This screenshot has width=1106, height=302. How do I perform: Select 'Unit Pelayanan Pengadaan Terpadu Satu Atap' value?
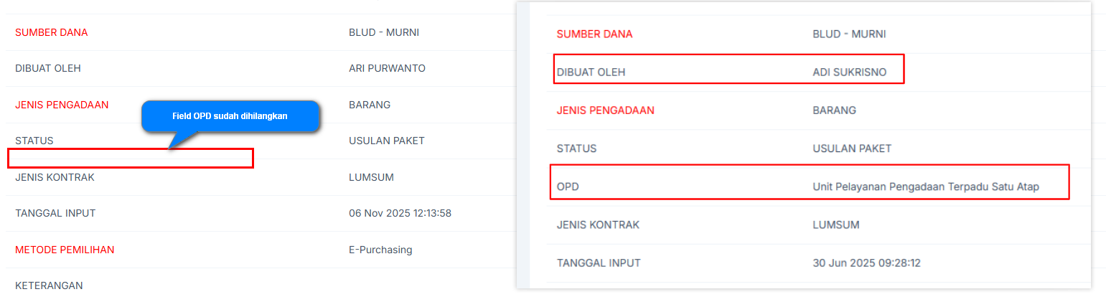click(x=926, y=187)
